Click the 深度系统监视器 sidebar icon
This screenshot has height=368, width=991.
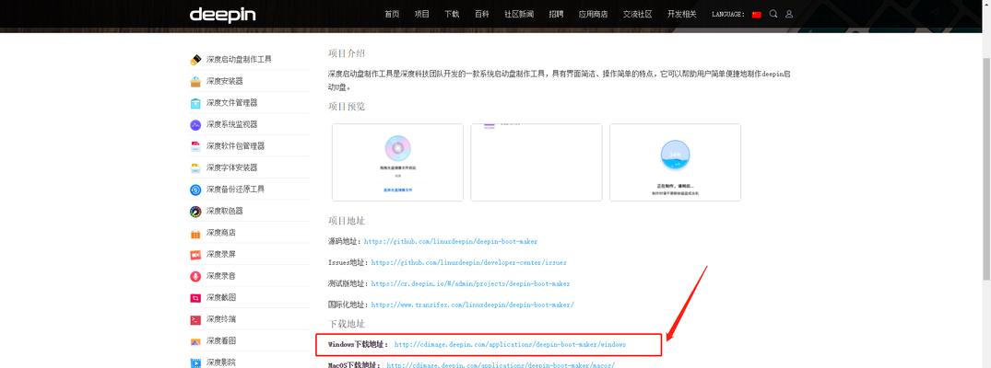[195, 124]
